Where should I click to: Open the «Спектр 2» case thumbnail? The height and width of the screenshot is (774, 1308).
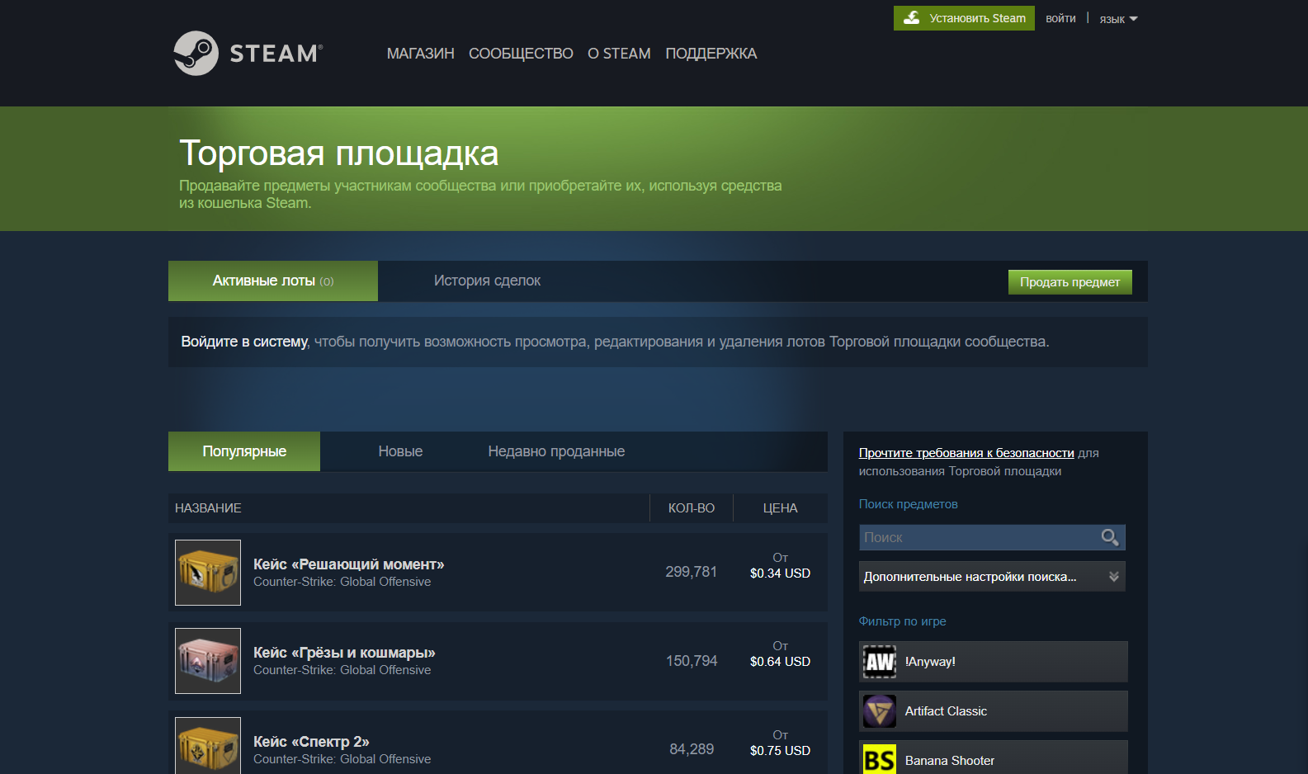pos(208,747)
